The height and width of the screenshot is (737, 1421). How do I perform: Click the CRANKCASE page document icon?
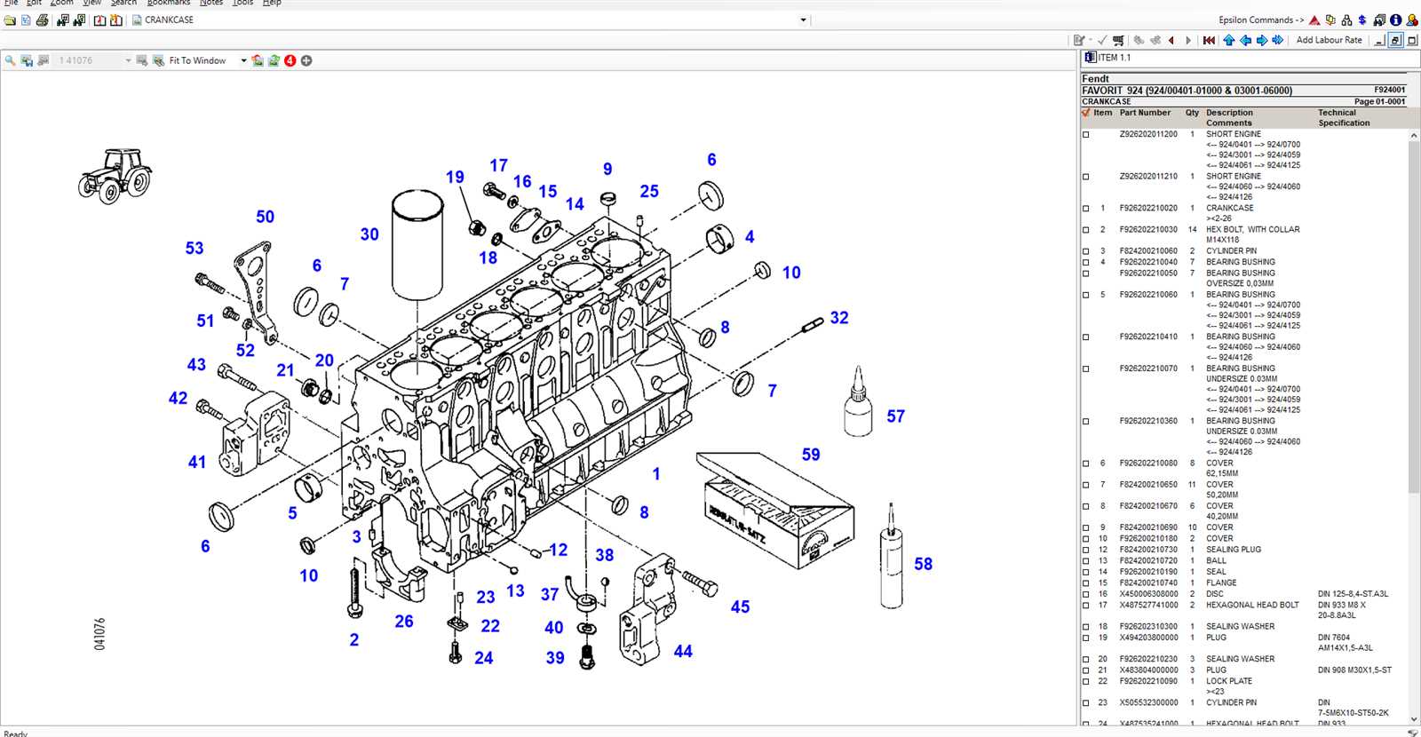tap(137, 20)
